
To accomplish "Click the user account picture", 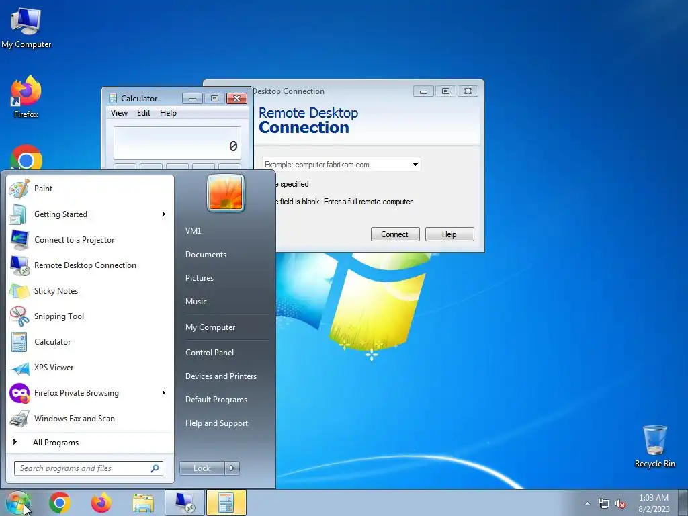I will click(226, 193).
